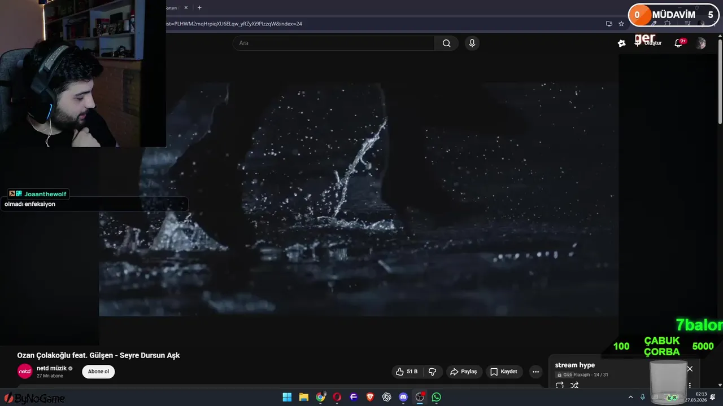Viewport: 723px width, 406px height.
Task: Click the 'stream hype' playlist title
Action: (575, 365)
